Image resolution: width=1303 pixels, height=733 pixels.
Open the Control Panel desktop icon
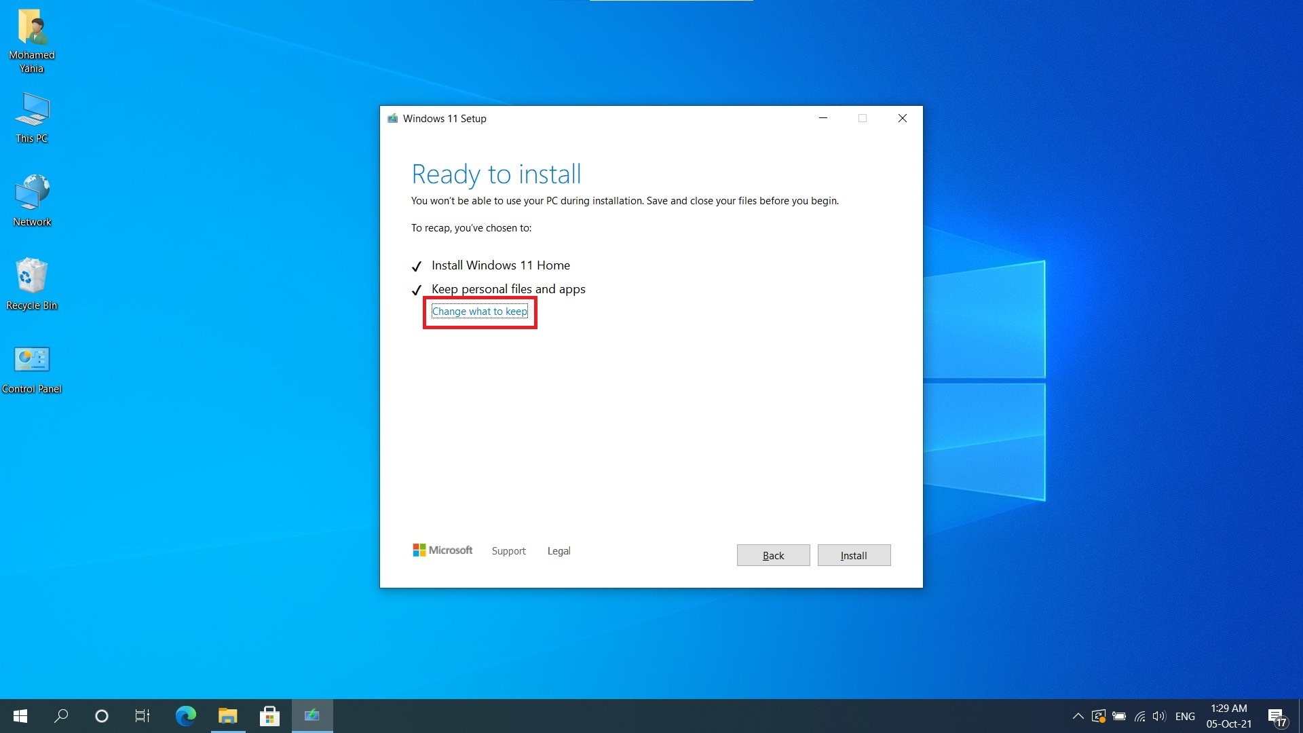tap(32, 367)
